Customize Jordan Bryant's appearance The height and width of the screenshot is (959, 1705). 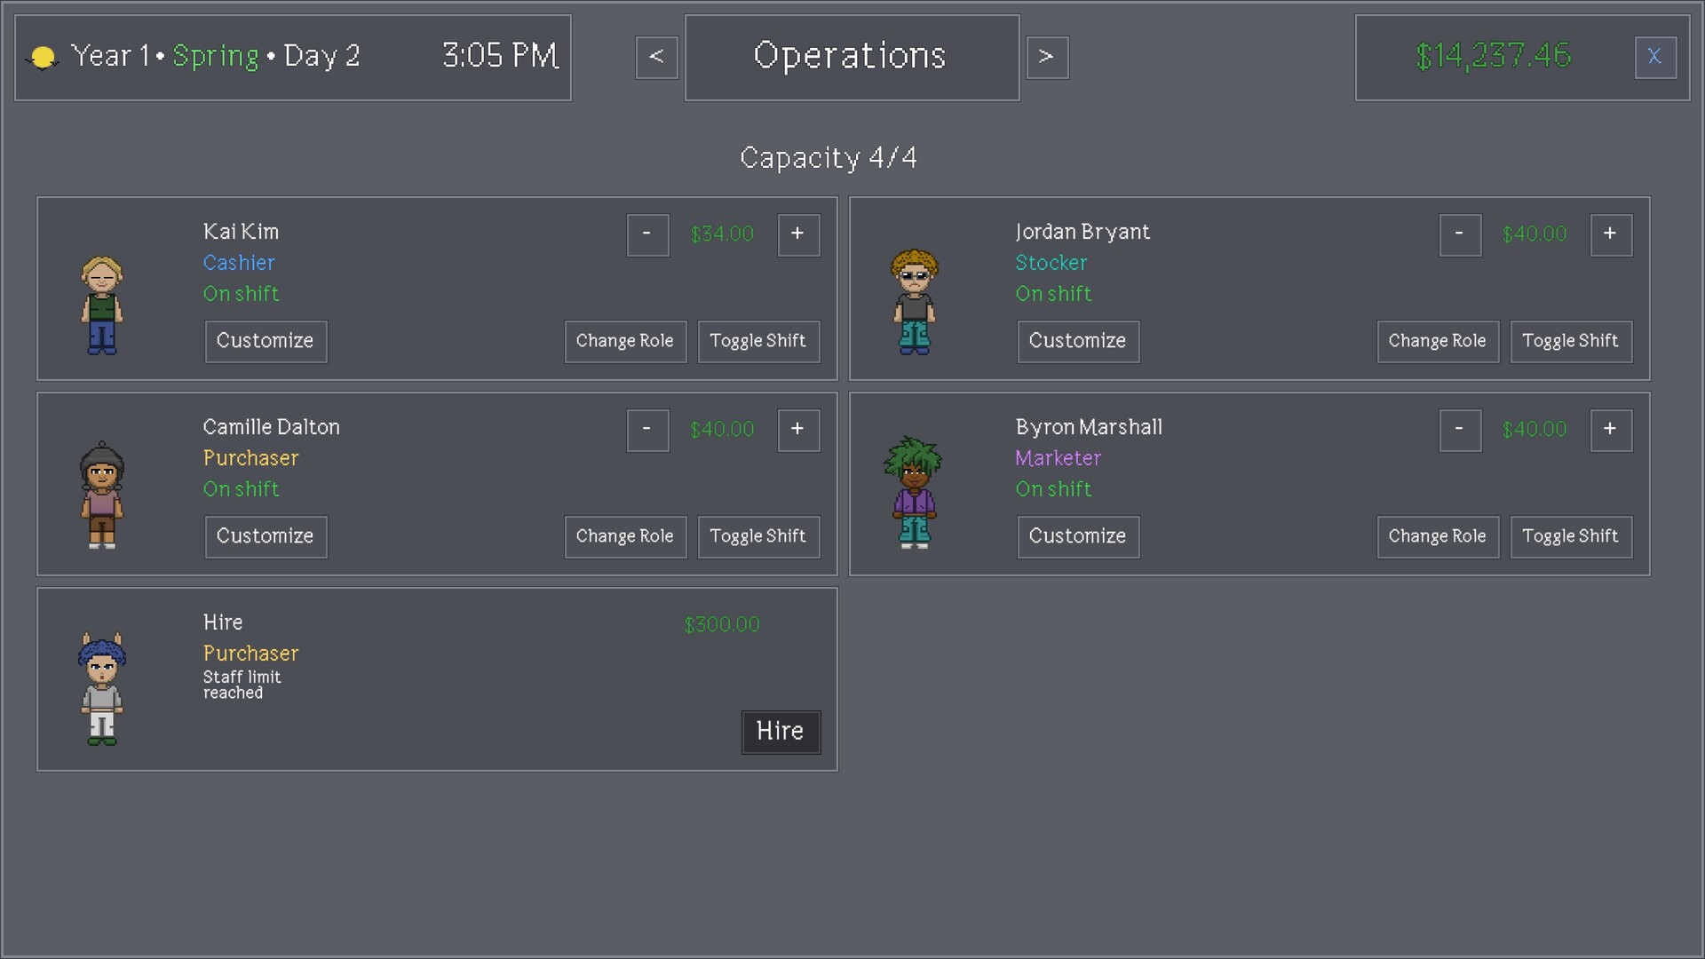[x=1078, y=341]
